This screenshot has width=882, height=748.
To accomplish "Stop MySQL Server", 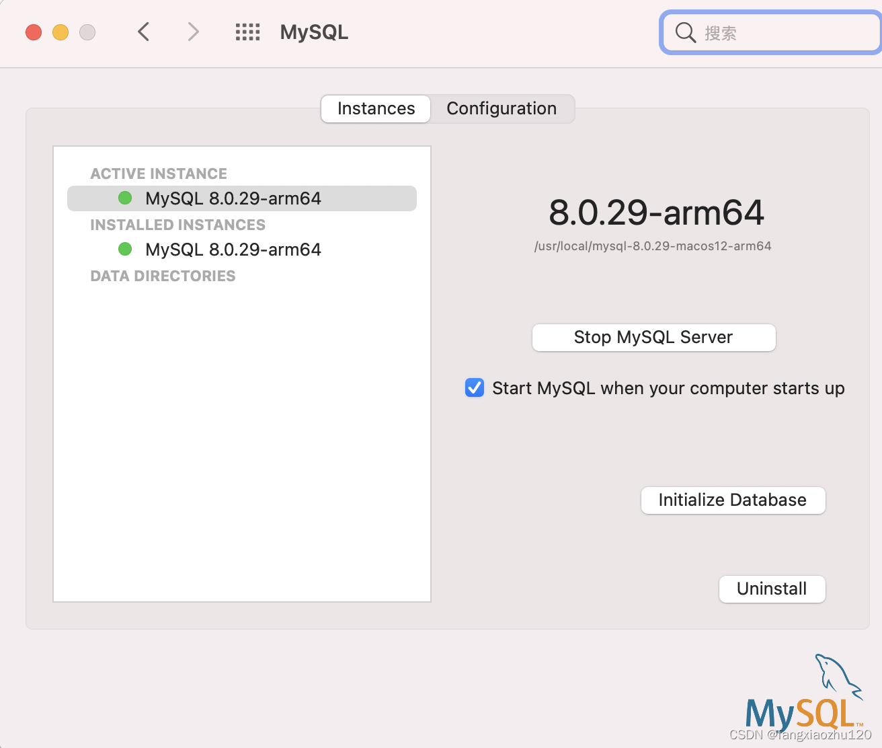I will 653,338.
